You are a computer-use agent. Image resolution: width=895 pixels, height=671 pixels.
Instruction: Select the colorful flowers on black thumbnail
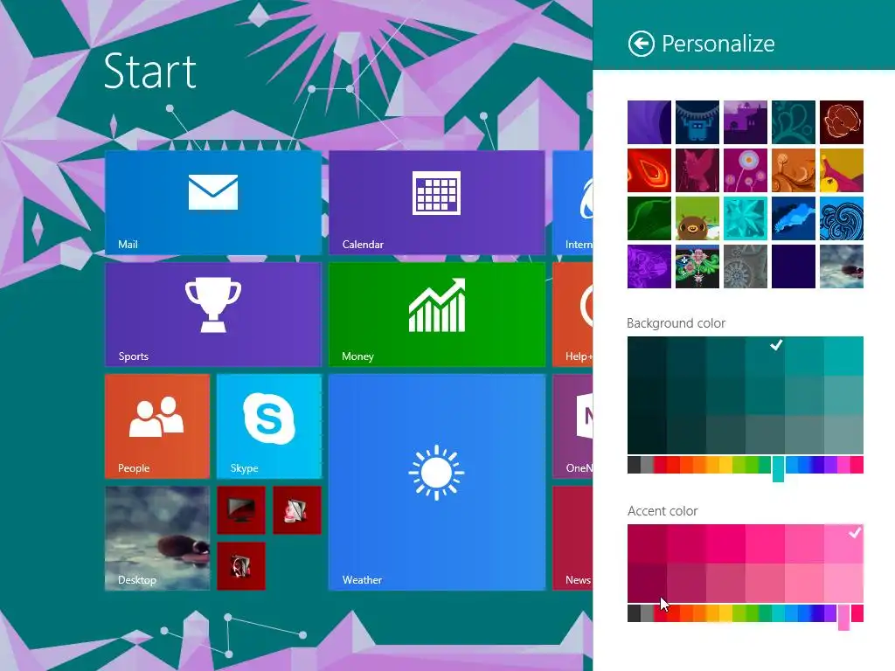point(697,266)
